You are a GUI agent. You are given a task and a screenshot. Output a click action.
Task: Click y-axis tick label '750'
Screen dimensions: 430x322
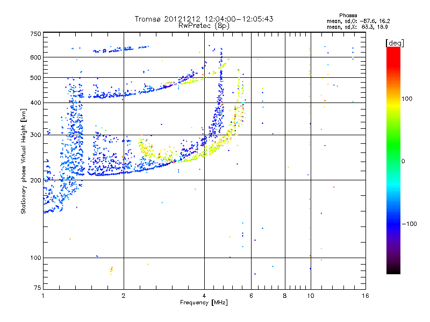point(35,34)
